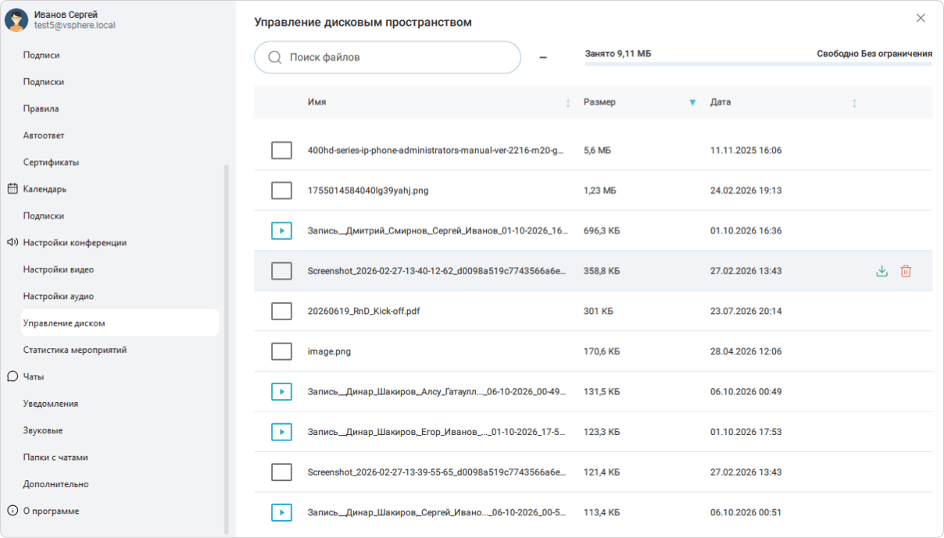Screen dimensions: 944x538
Task: Open Статистика мероприятий
Action: click(x=74, y=350)
